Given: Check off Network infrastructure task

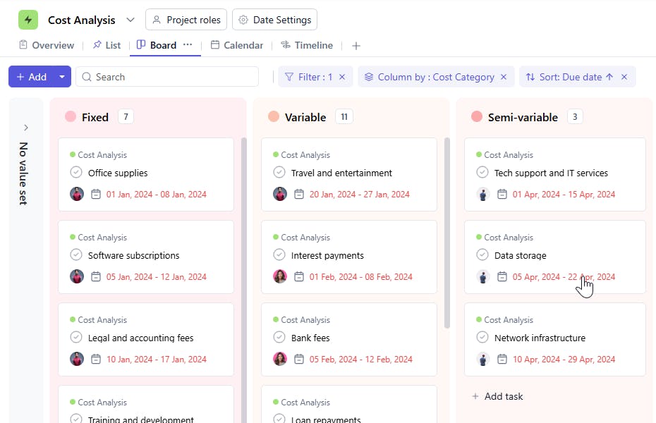Looking at the screenshot, I should click(x=482, y=338).
